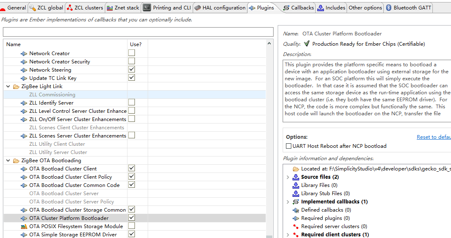Uncheck the OTA Bootload Cluster Client checkbox

[x=132, y=168]
